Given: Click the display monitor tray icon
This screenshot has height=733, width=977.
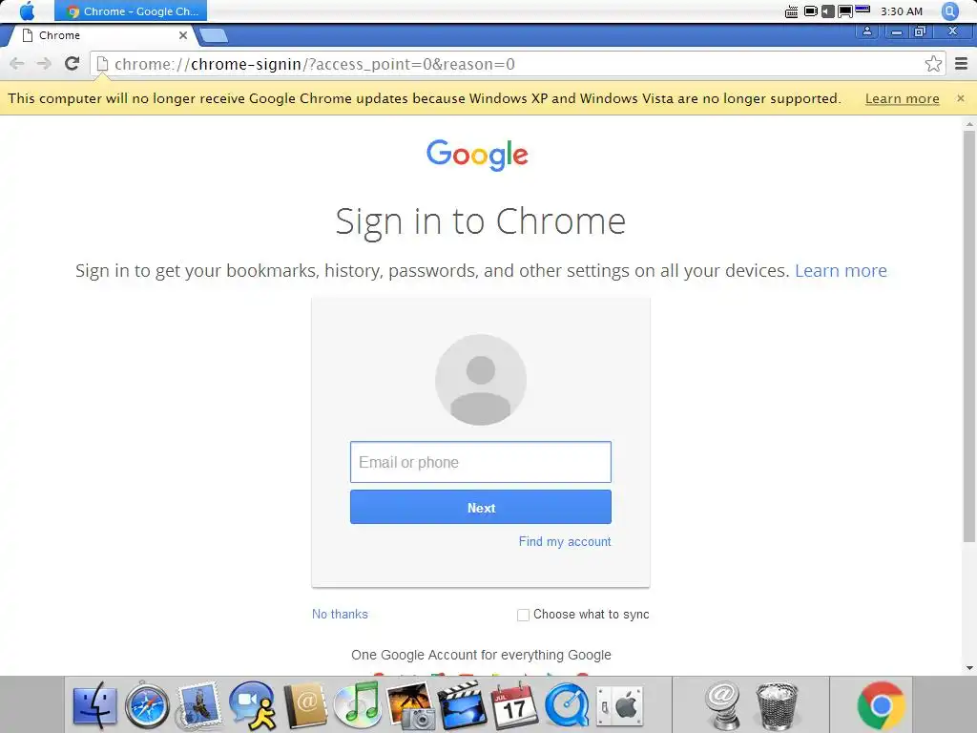Looking at the screenshot, I should (x=845, y=11).
